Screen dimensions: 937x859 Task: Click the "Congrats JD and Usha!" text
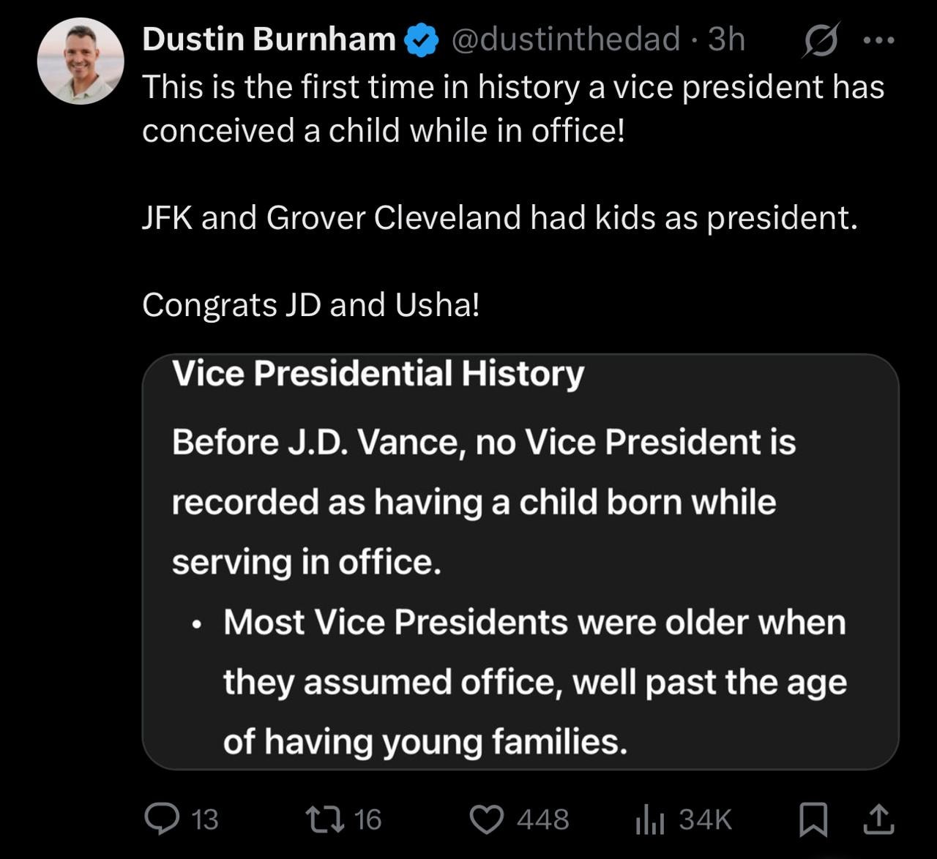click(311, 305)
